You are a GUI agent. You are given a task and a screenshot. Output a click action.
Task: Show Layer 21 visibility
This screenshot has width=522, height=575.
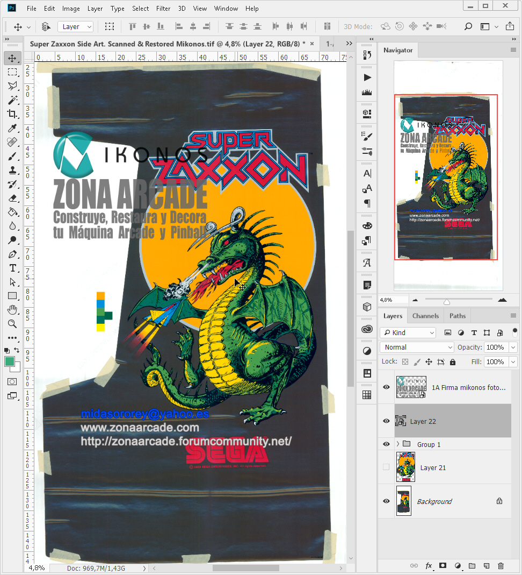pyautogui.click(x=386, y=467)
